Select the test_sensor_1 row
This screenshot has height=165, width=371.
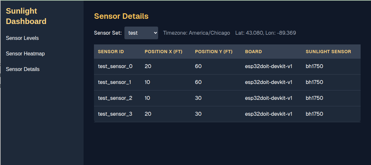[227, 82]
